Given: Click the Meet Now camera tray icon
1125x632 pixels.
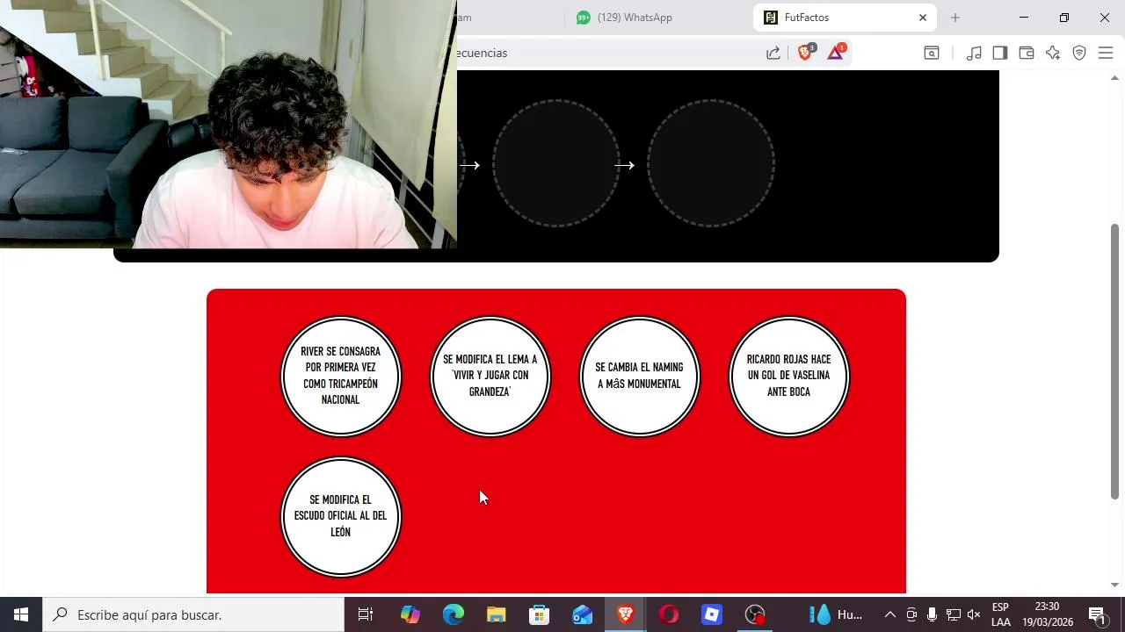Looking at the screenshot, I should point(911,614).
